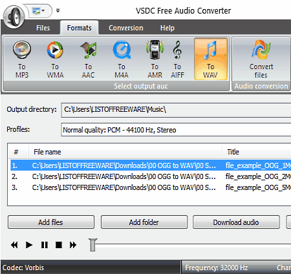Click title file_example_OOG_1M in row 1
This screenshot has width=291, height=274.
point(258,165)
